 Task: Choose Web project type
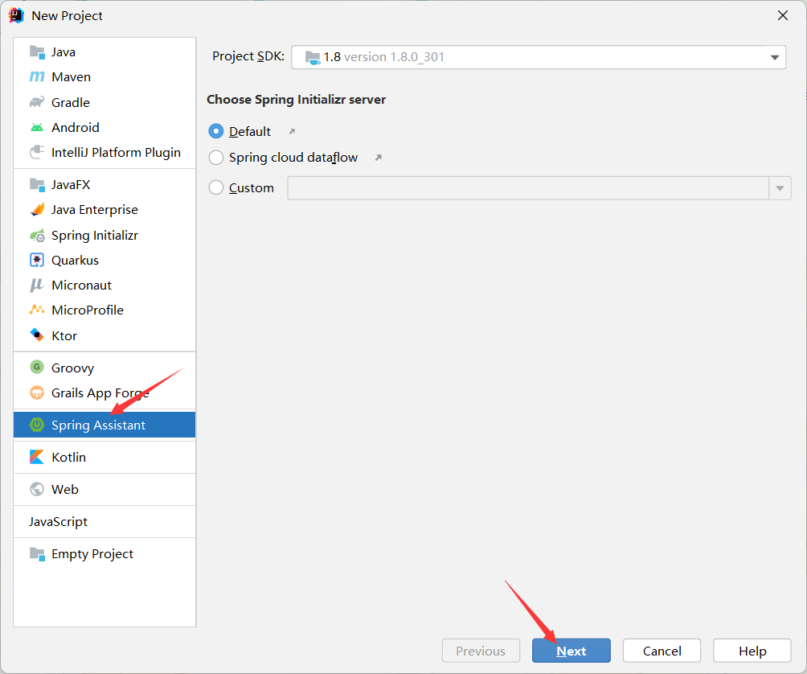tap(104, 489)
